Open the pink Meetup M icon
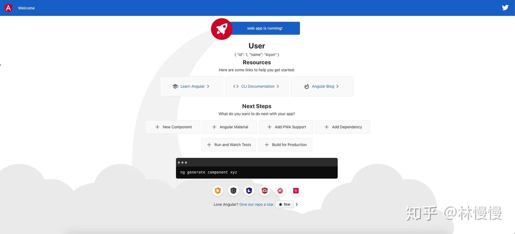Image resolution: width=515 pixels, height=234 pixels. (280, 191)
